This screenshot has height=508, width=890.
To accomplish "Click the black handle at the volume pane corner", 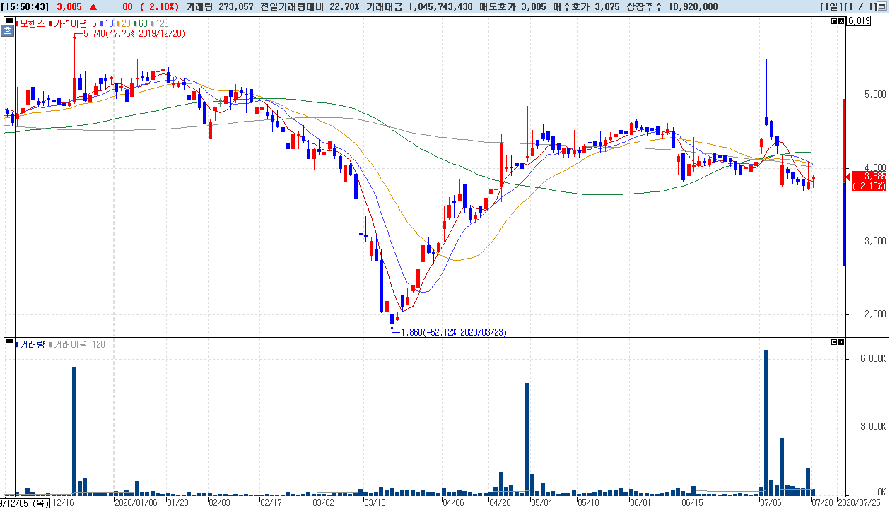I will 8,343.
